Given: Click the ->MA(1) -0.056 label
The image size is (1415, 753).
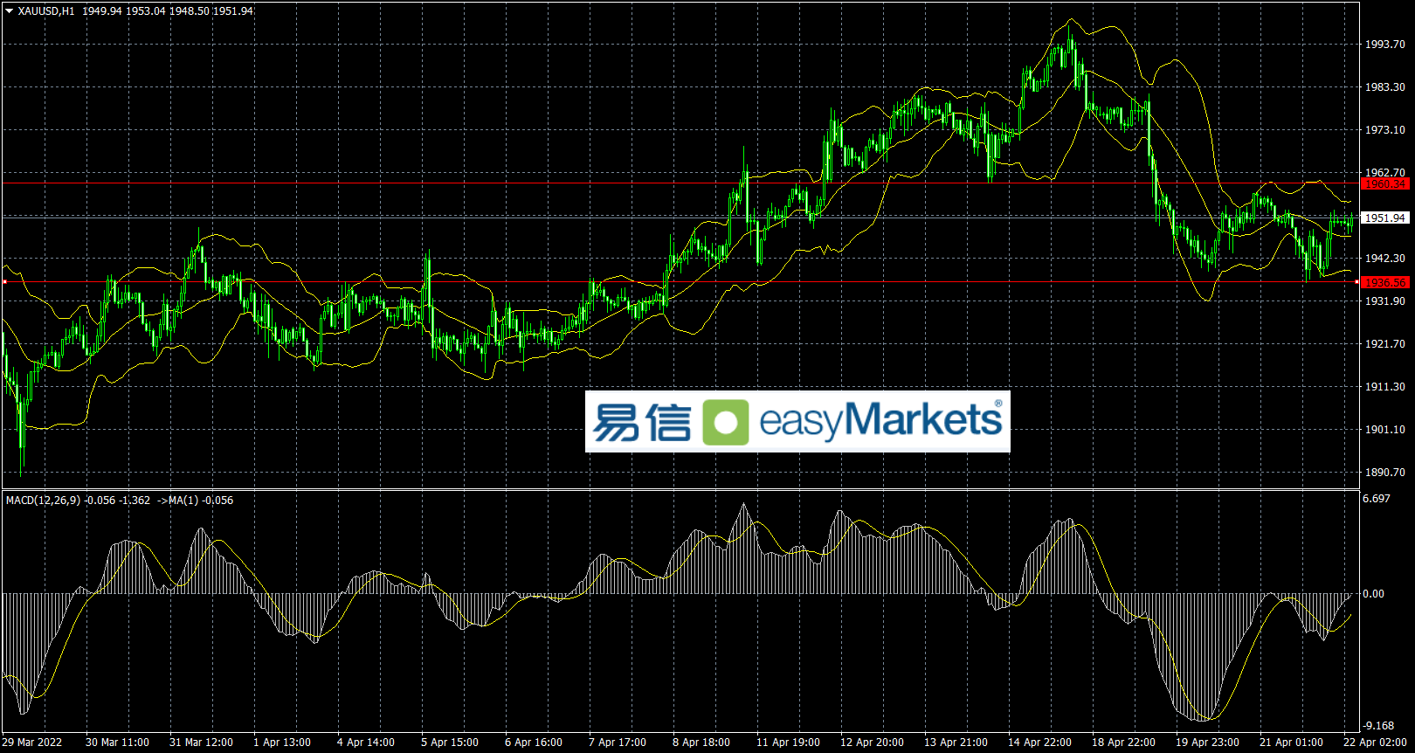Looking at the screenshot, I should (195, 501).
